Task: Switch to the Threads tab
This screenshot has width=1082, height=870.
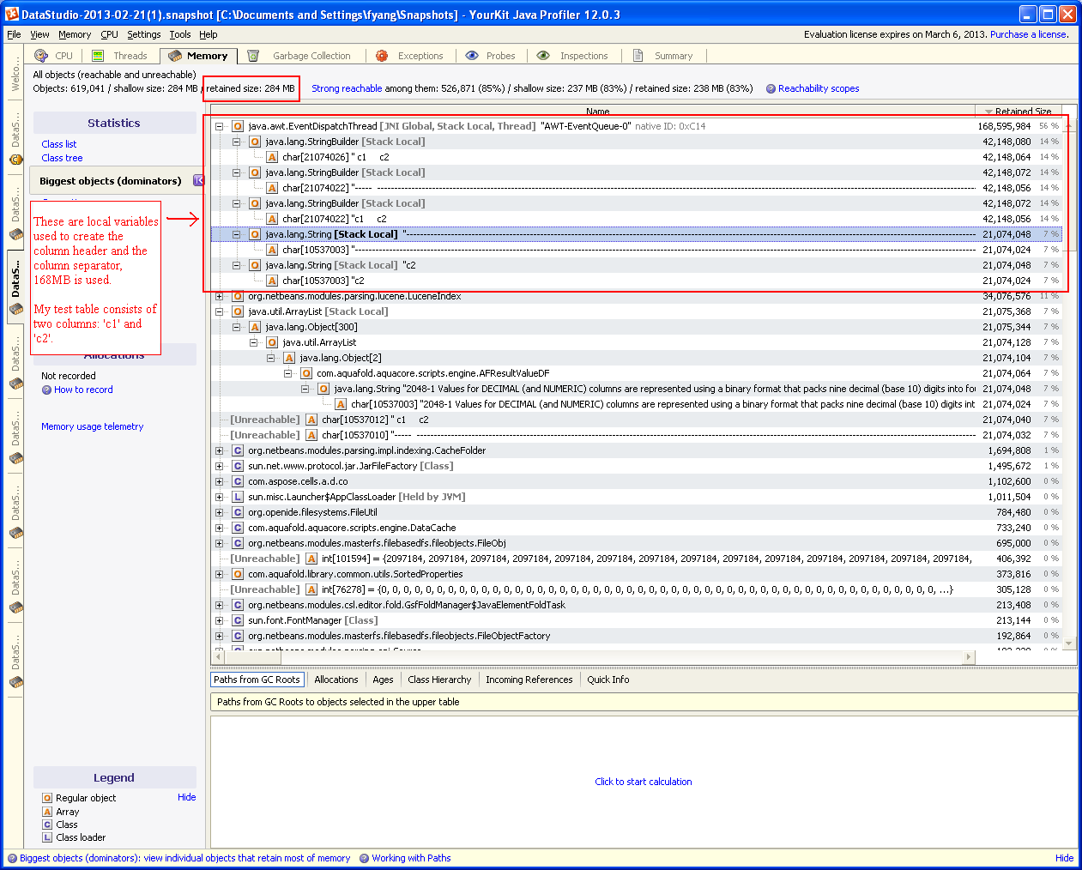Action: [120, 56]
